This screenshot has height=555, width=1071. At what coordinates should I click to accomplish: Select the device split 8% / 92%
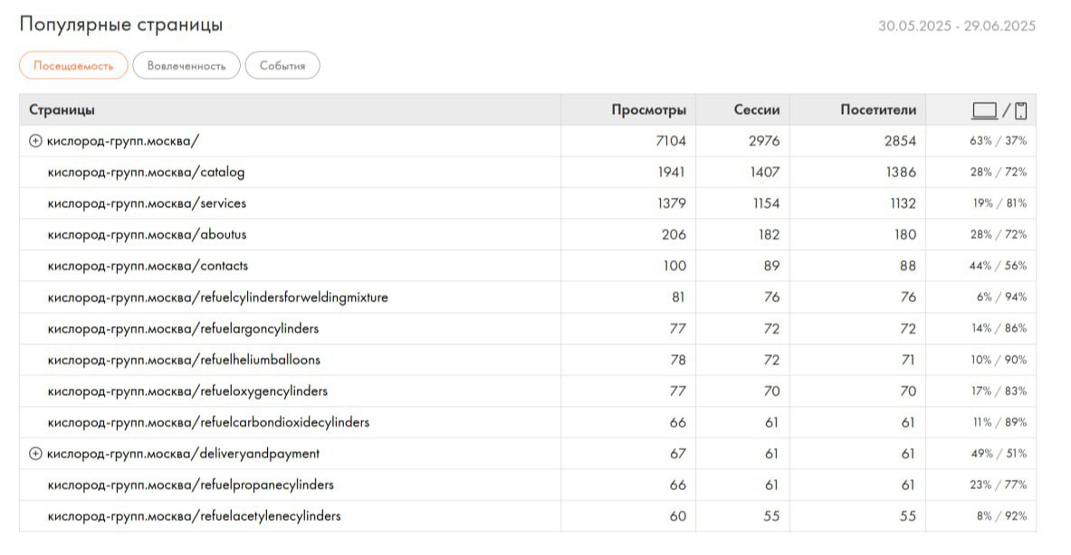[1001, 517]
